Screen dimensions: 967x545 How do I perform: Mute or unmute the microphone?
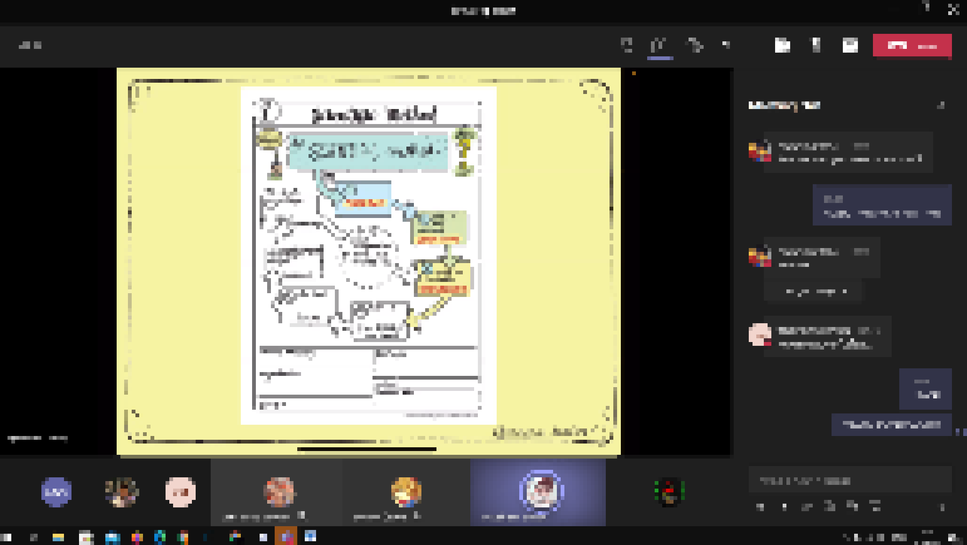click(x=816, y=45)
